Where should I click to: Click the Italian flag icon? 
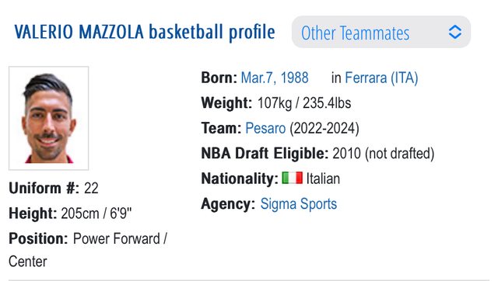click(293, 178)
